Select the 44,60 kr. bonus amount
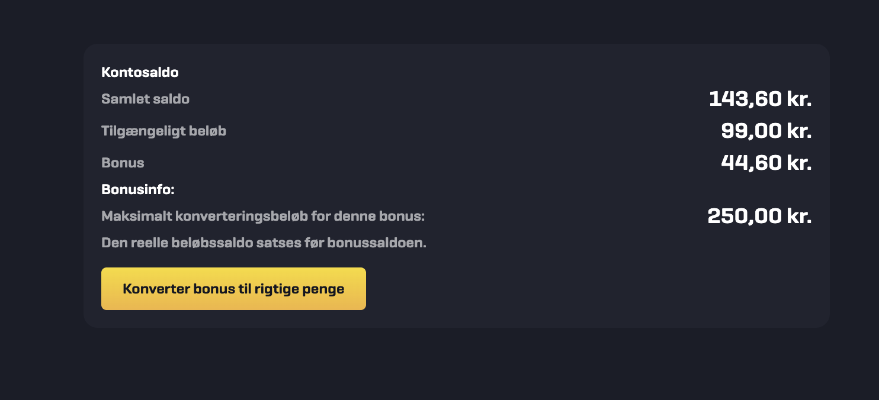The width and height of the screenshot is (879, 400). click(x=766, y=163)
